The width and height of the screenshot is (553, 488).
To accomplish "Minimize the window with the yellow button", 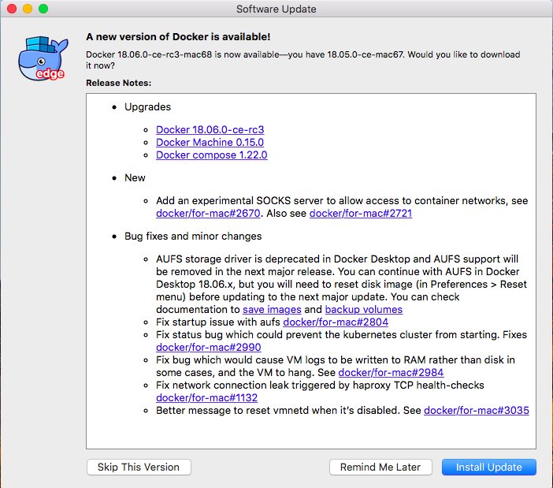I will [x=28, y=9].
